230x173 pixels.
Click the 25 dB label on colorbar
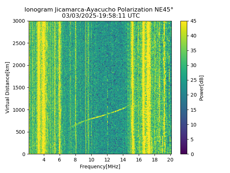193,80
